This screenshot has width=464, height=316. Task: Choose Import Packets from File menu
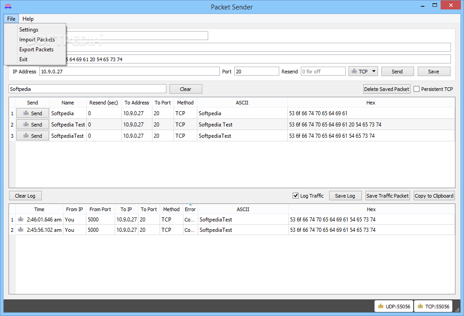coord(35,40)
